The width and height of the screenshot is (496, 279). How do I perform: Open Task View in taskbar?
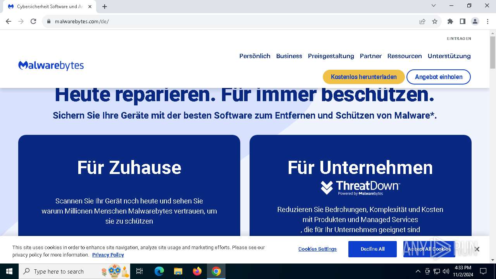pos(139,271)
